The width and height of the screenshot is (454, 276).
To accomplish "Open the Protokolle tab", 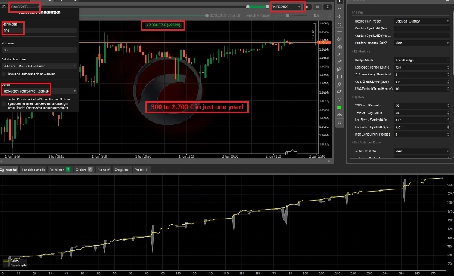I will tap(141, 170).
